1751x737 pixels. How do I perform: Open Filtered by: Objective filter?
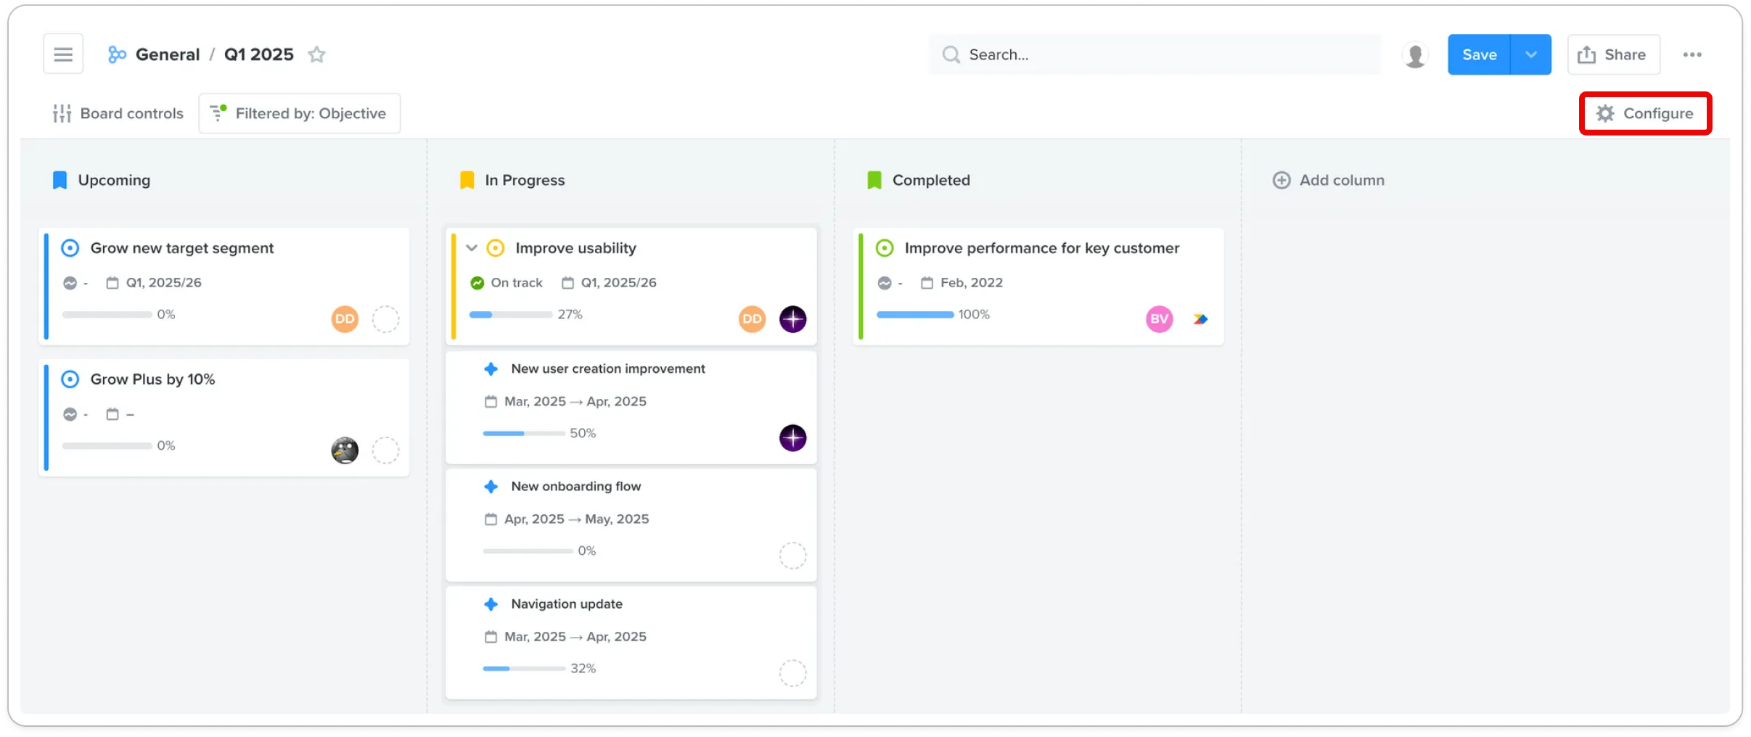pyautogui.click(x=300, y=113)
